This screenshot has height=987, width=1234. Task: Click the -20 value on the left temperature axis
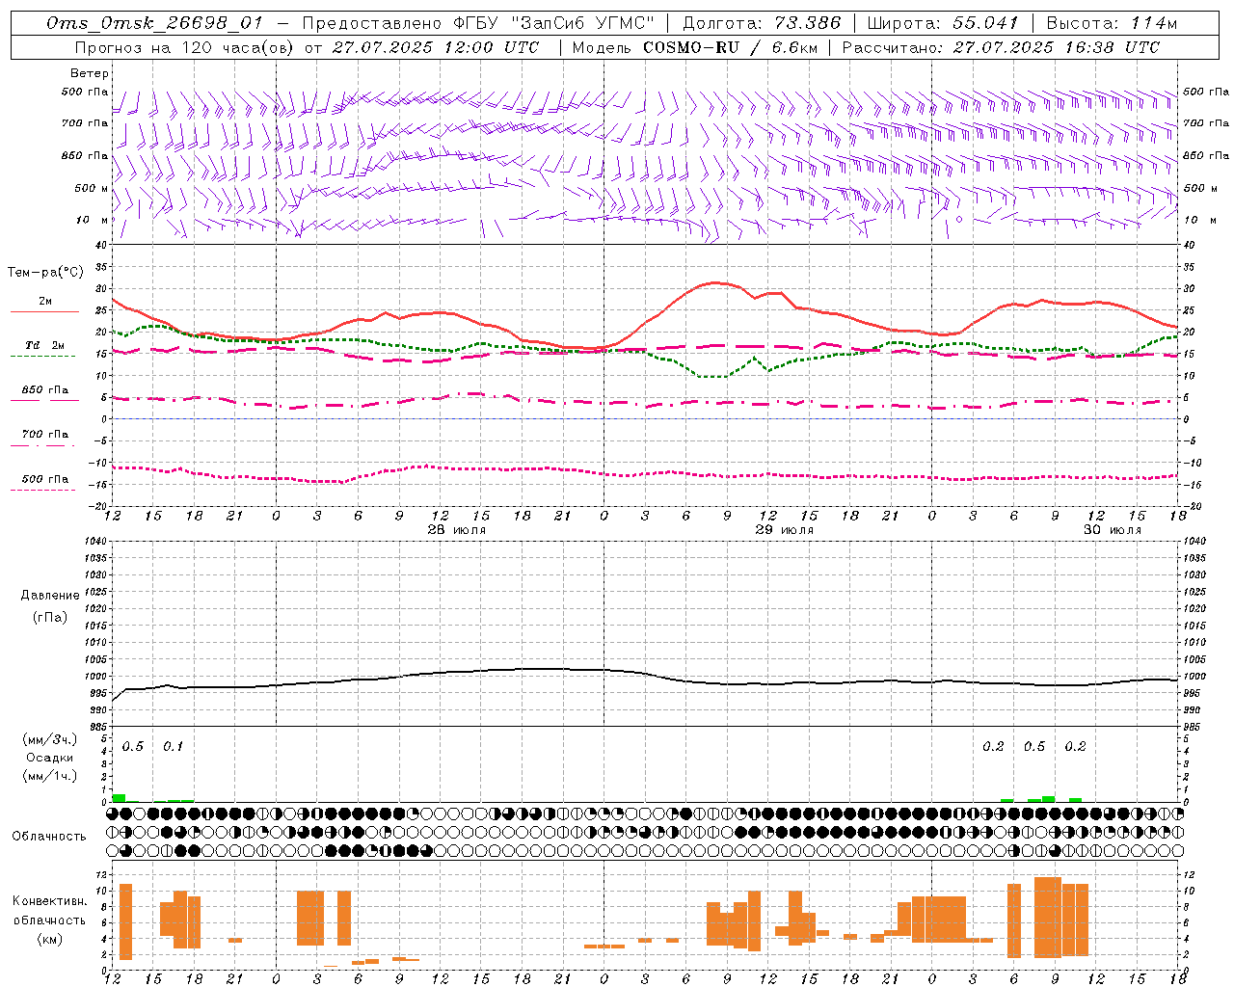coord(98,506)
